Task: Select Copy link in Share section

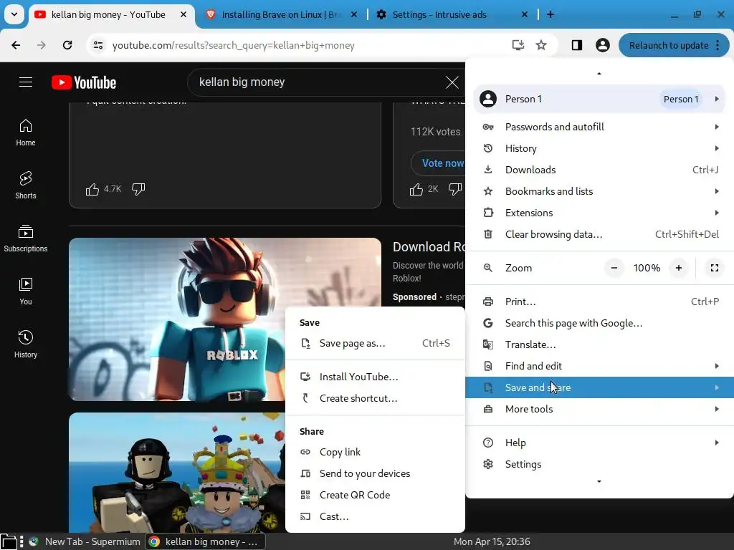Action: [375, 453]
